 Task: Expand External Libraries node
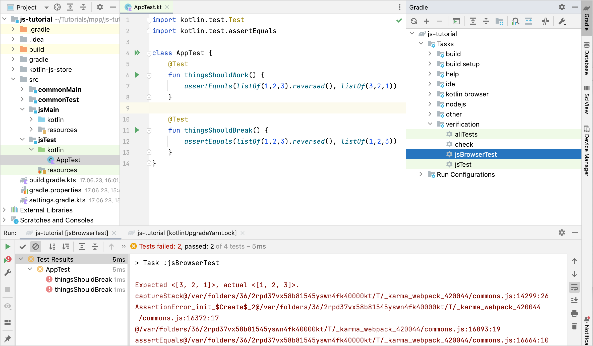click(x=4, y=210)
